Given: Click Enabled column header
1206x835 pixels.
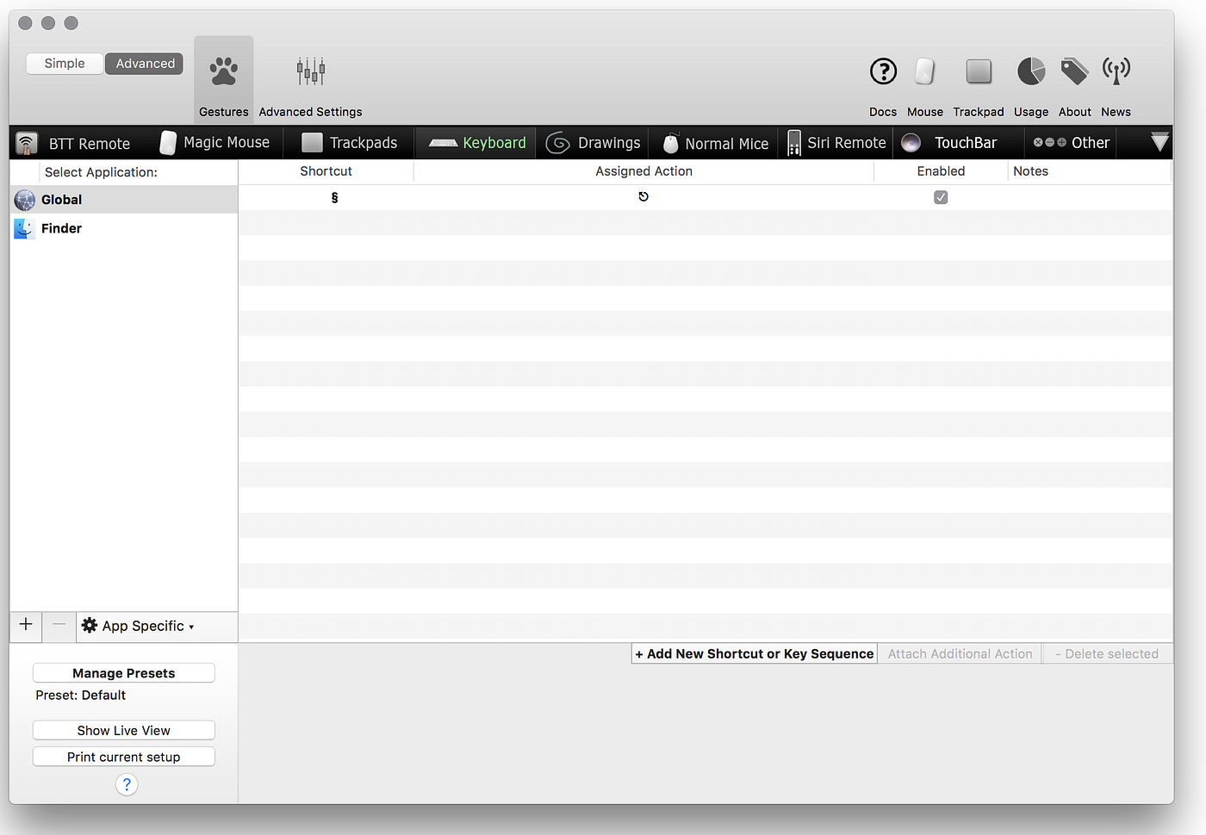Looking at the screenshot, I should [x=941, y=171].
